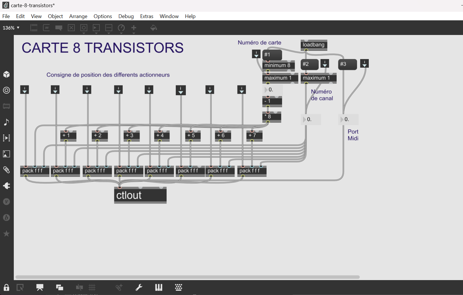Click the Consigne de position comment text
Image resolution: width=463 pixels, height=295 pixels.
pos(108,75)
